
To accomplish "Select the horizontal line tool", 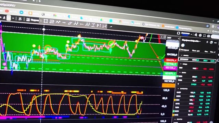I will point(82,24).
